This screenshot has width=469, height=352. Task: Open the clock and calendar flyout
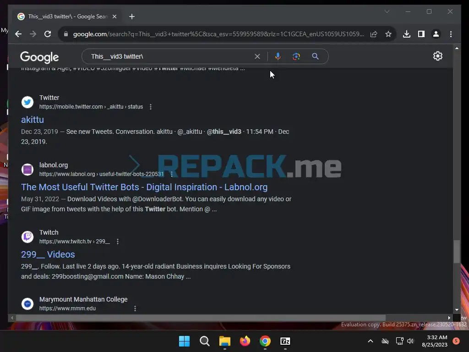click(x=435, y=341)
